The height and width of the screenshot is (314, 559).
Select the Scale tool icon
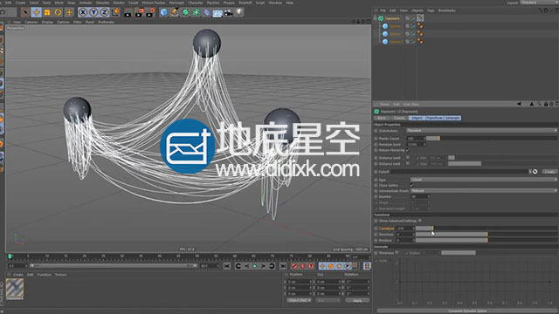coord(47,12)
